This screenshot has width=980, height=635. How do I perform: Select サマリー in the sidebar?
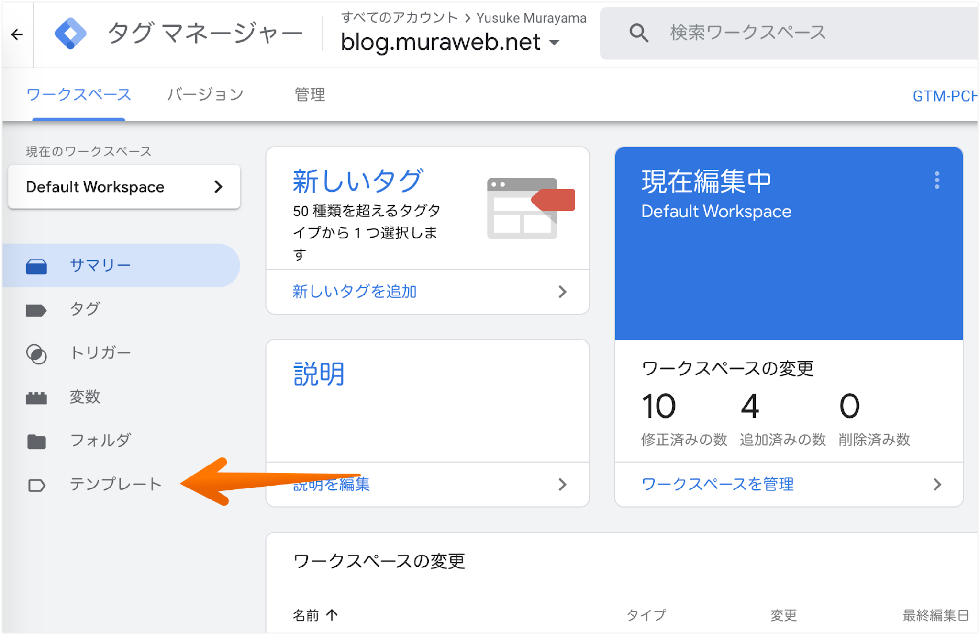(122, 266)
